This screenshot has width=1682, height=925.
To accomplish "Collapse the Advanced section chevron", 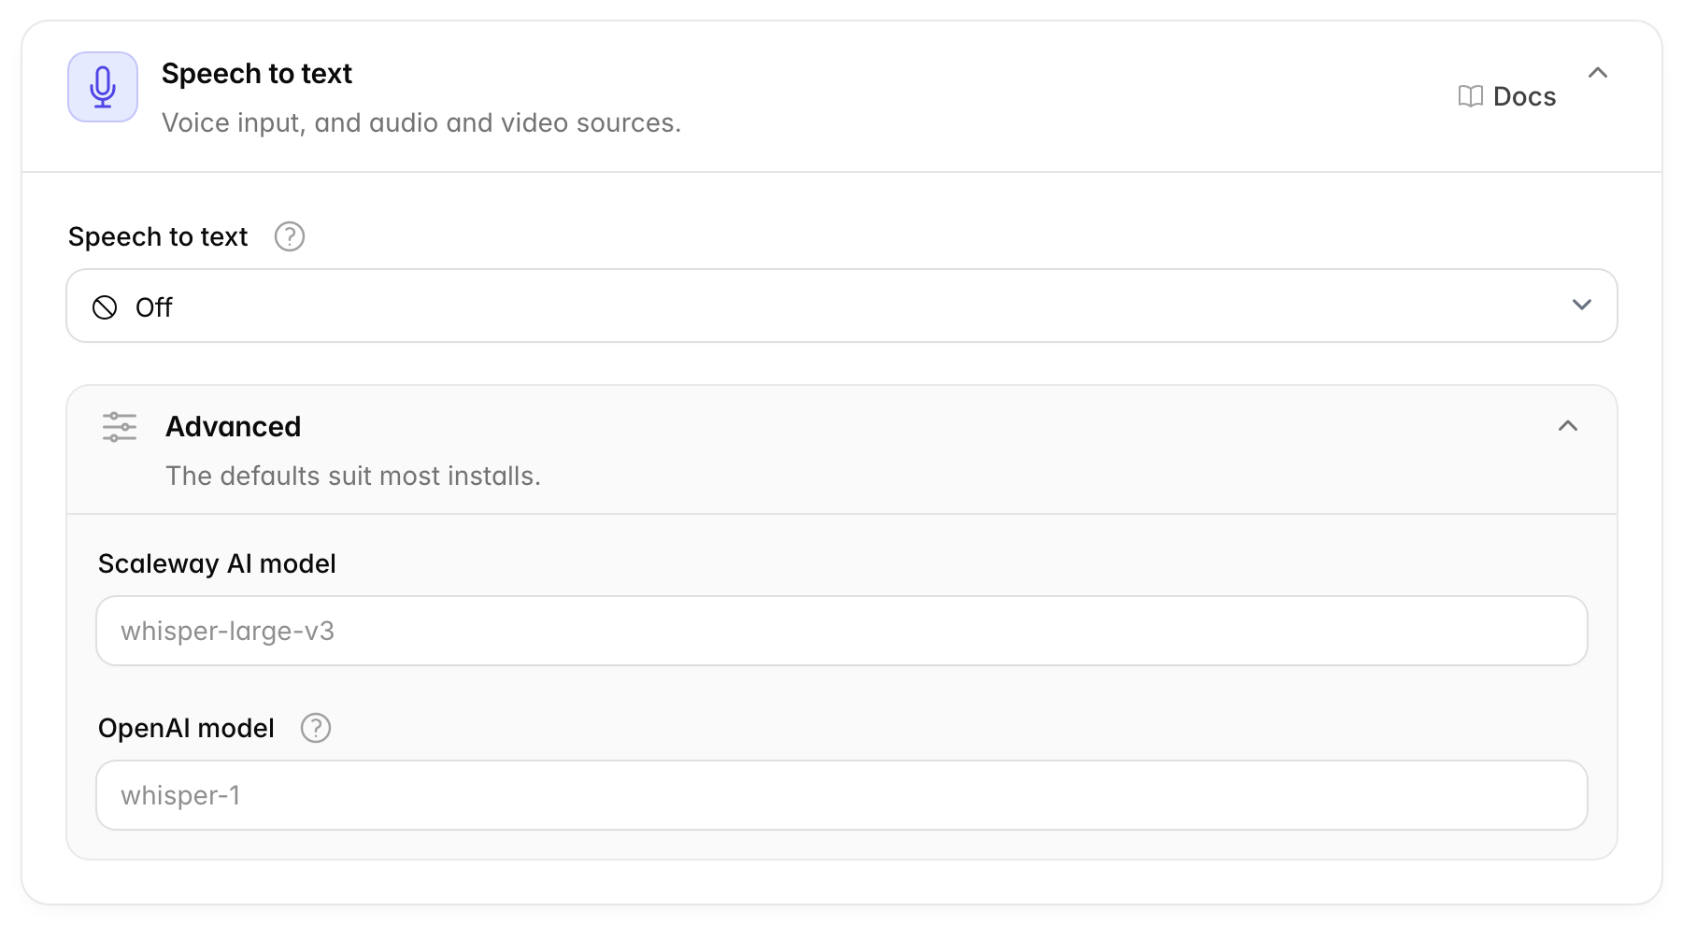I will (1568, 426).
